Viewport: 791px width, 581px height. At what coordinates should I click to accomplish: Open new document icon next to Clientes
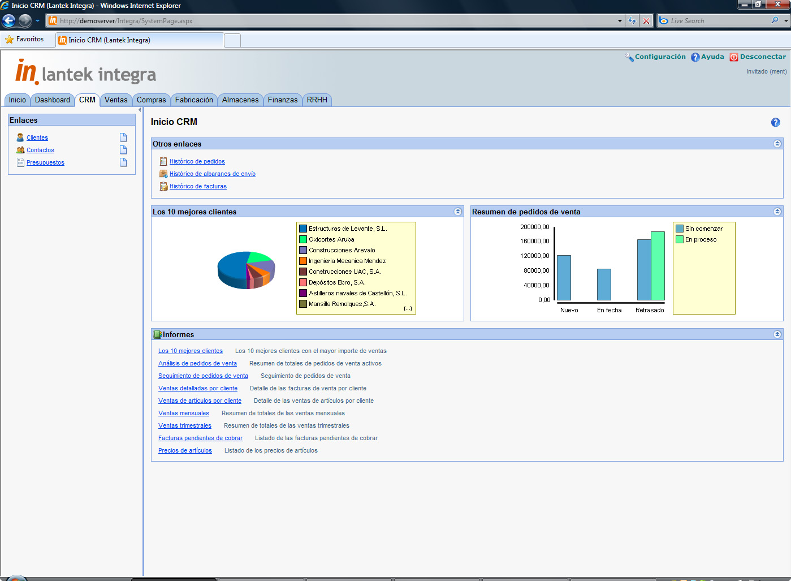(123, 137)
